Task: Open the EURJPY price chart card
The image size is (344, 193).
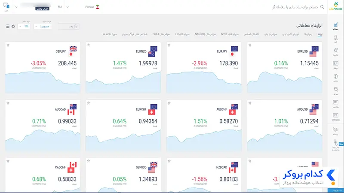Action: click(204, 68)
